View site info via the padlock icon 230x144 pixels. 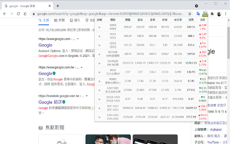click(34, 14)
